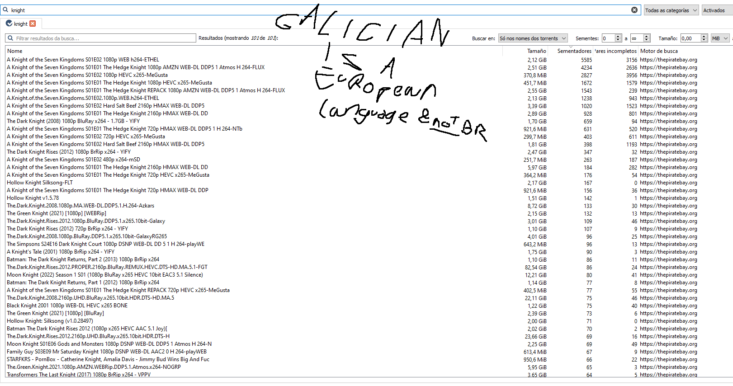Select 'Batman The Dark Knight Rises 2012 (1080p x265 HEVC AAC 5.1 Joy)['

tap(87, 329)
